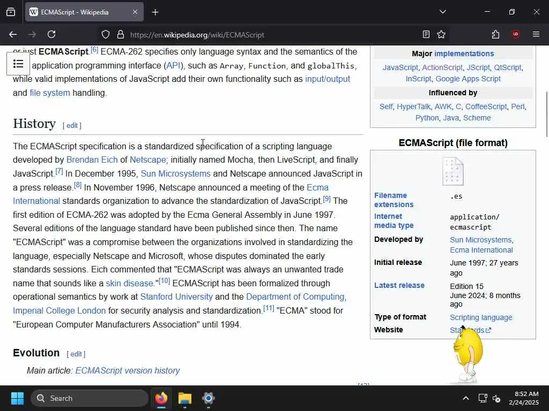Follow the skin disease link
Image resolution: width=549 pixels, height=411 pixels.
[129, 283]
